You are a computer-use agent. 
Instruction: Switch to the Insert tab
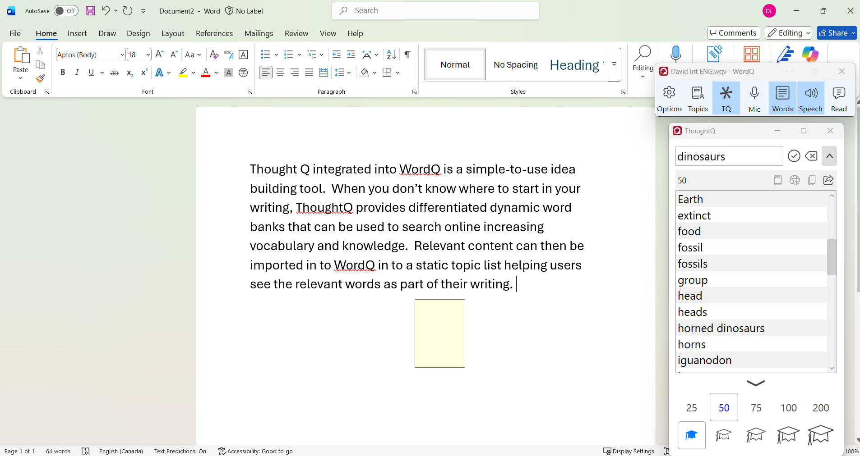pos(77,33)
